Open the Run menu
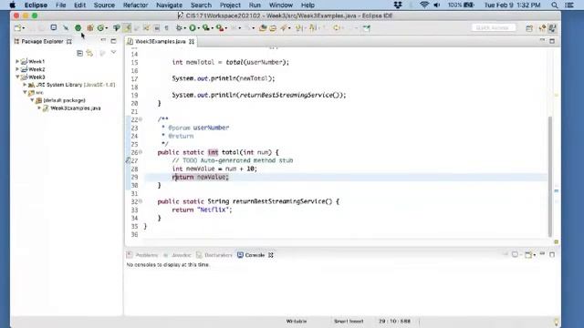The width and height of the screenshot is (584, 328). [255, 5]
